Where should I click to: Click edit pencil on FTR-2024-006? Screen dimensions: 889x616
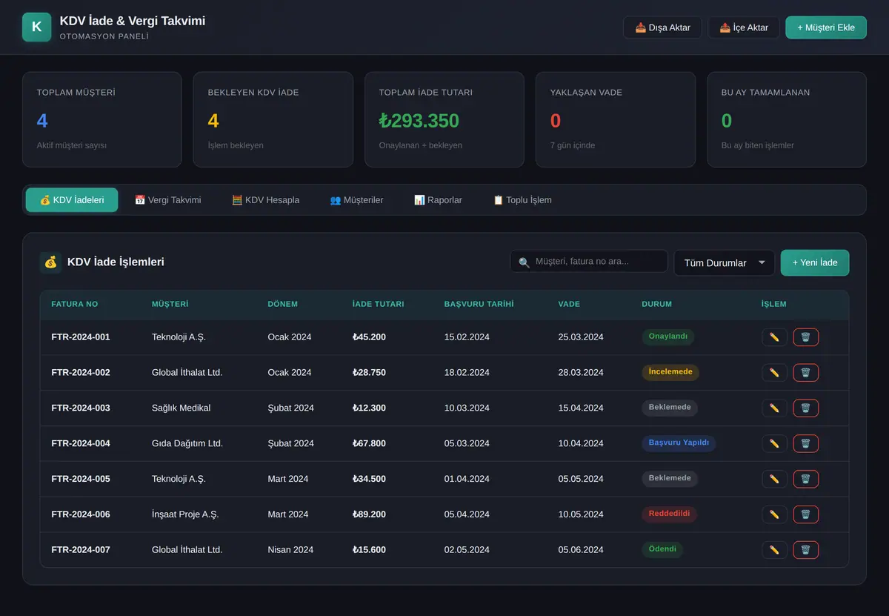click(774, 514)
